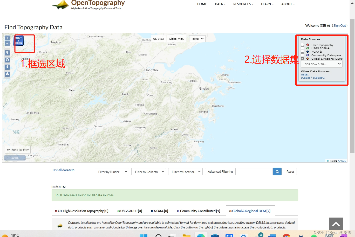Click Find Topography Data heading
The image size is (355, 237).
click(x=33, y=27)
